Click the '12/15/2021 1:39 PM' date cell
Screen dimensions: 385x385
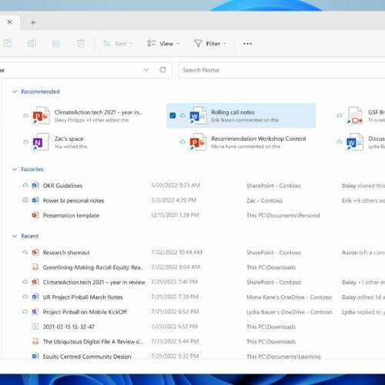click(x=175, y=215)
